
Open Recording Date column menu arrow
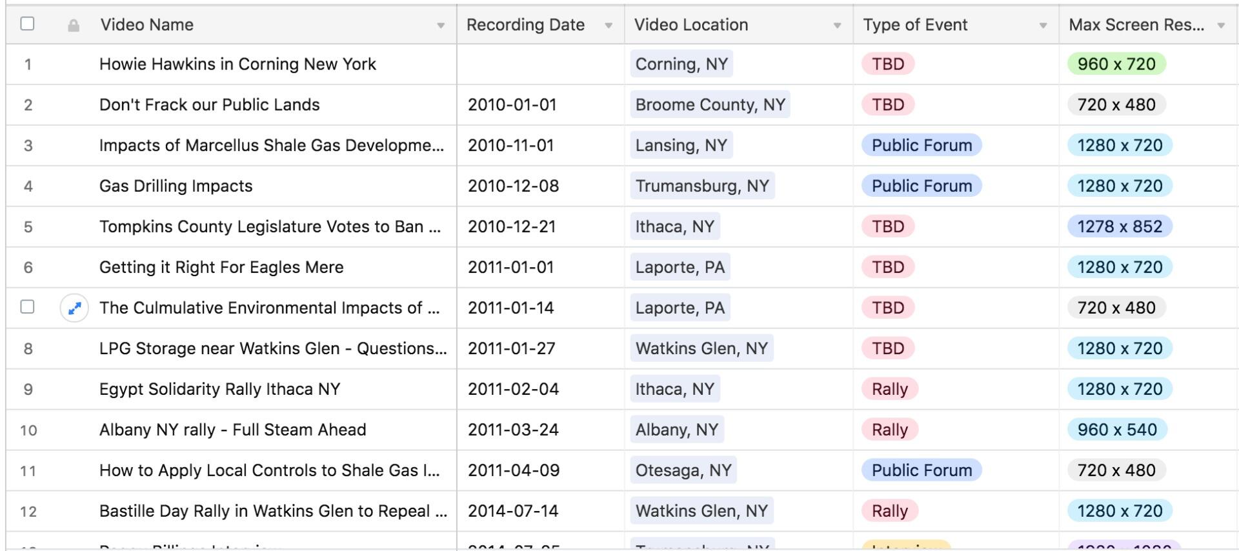tap(609, 26)
